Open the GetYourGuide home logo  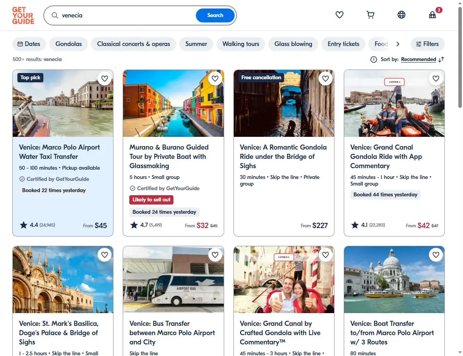23,15
